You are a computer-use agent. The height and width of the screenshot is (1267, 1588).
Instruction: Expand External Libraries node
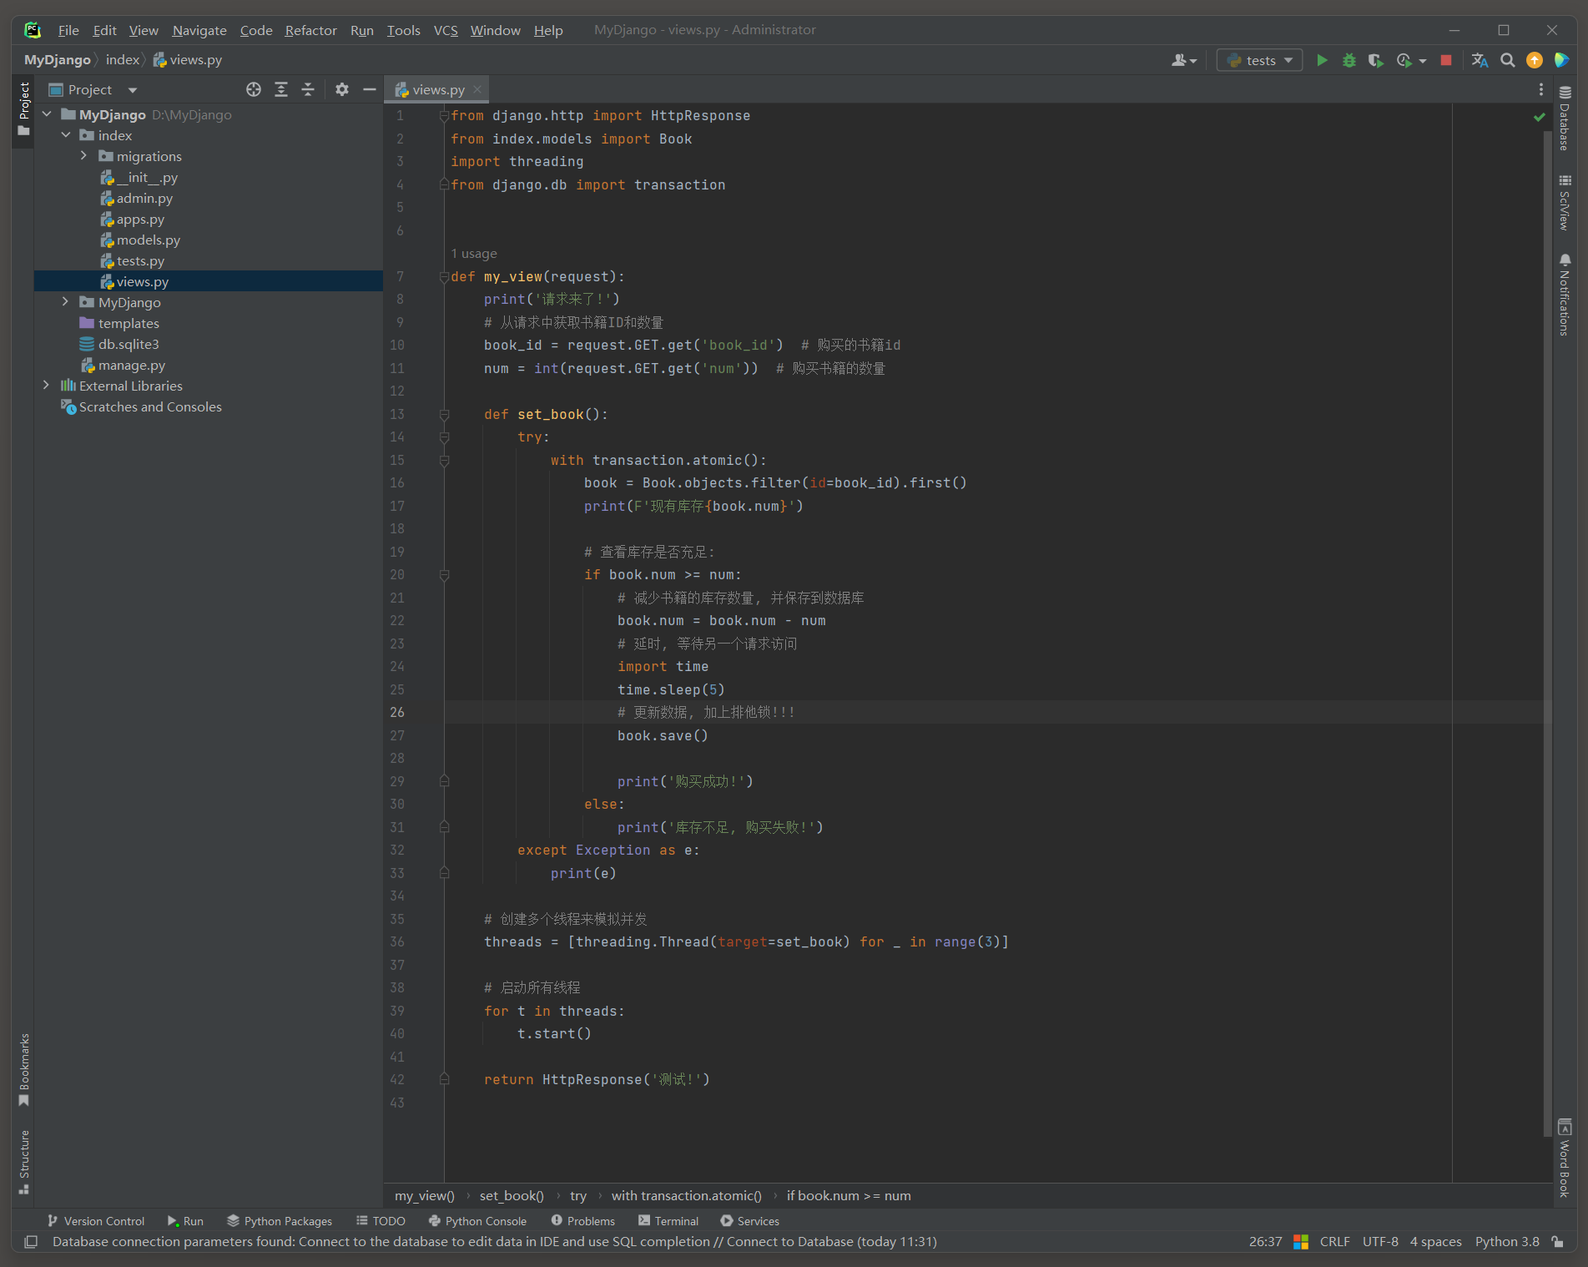click(47, 386)
